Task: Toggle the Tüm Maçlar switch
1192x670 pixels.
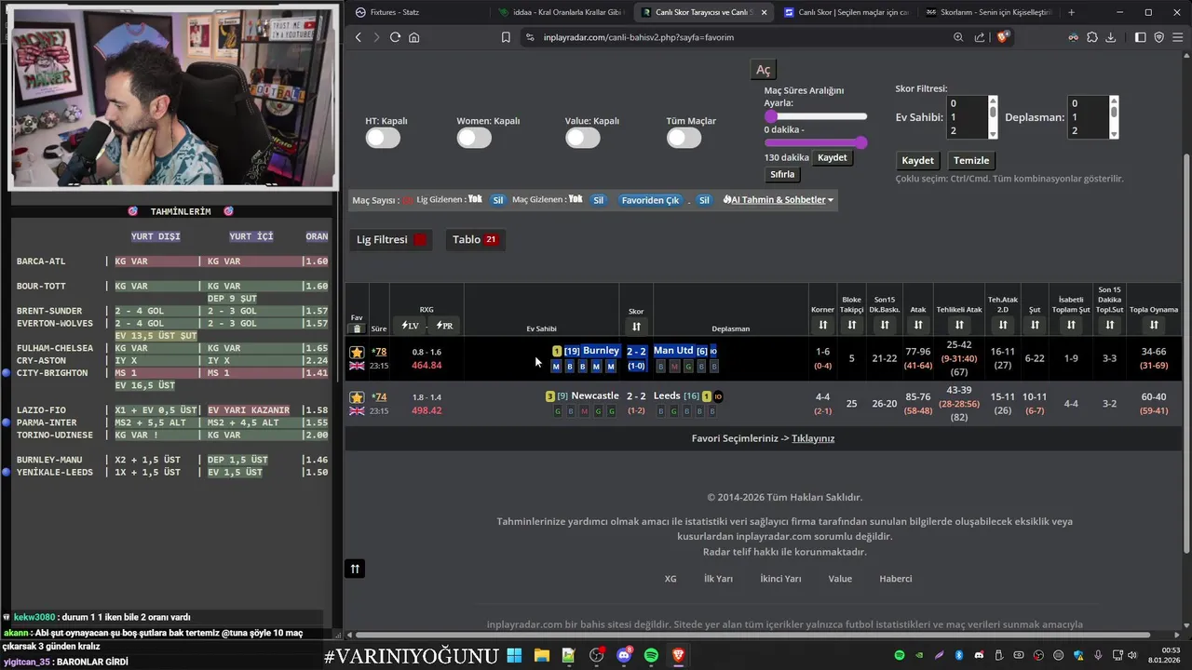Action: [684, 138]
